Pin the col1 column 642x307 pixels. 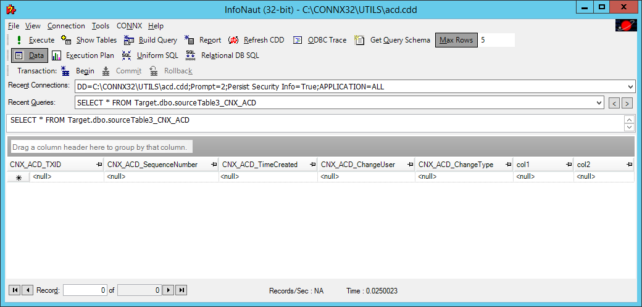(569, 165)
